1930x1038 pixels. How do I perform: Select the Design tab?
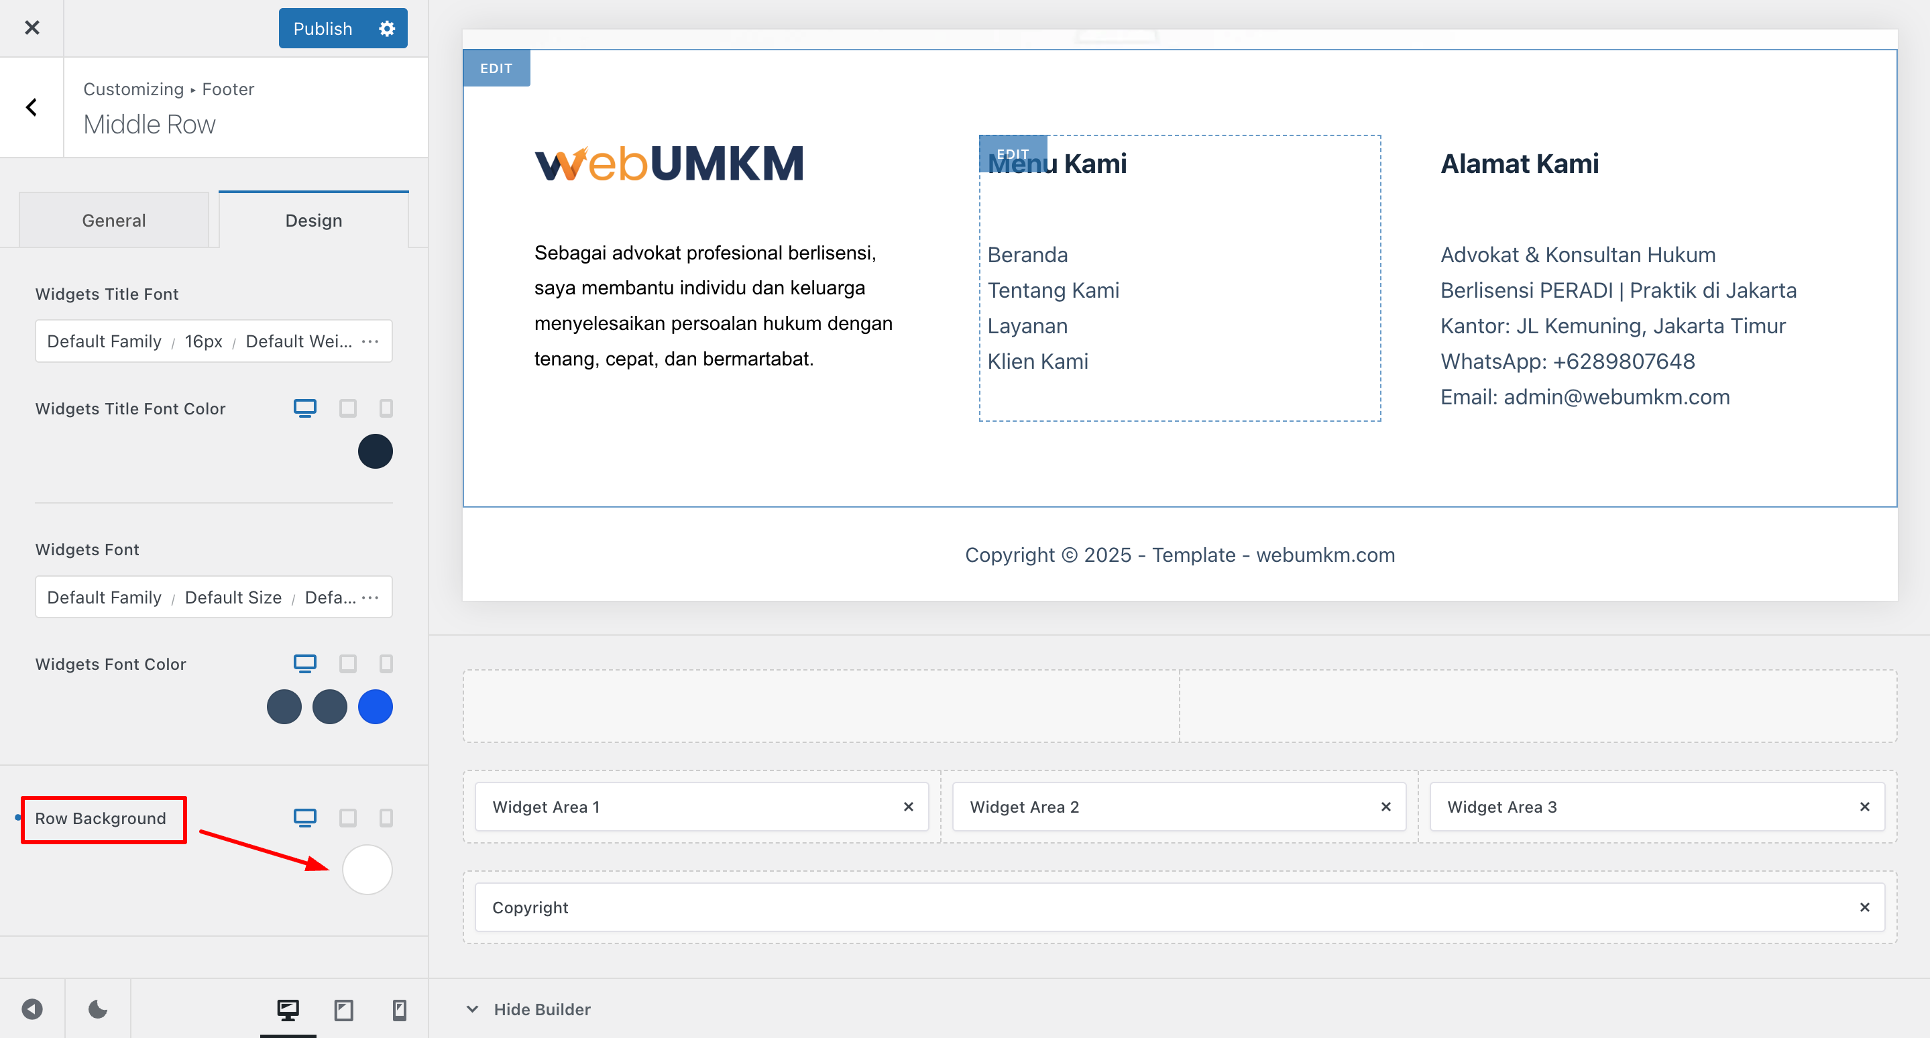pos(313,220)
